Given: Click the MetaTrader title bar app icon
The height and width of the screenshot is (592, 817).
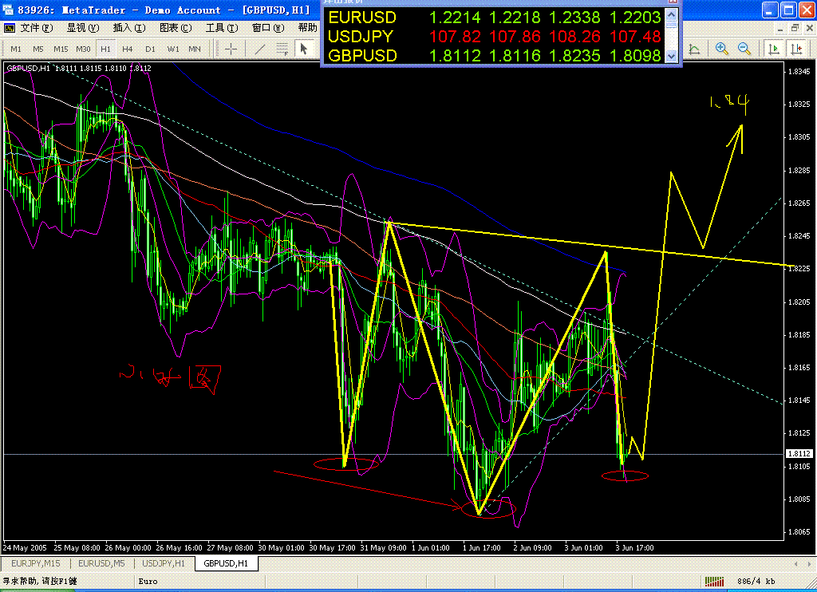Looking at the screenshot, I should click(x=7, y=10).
